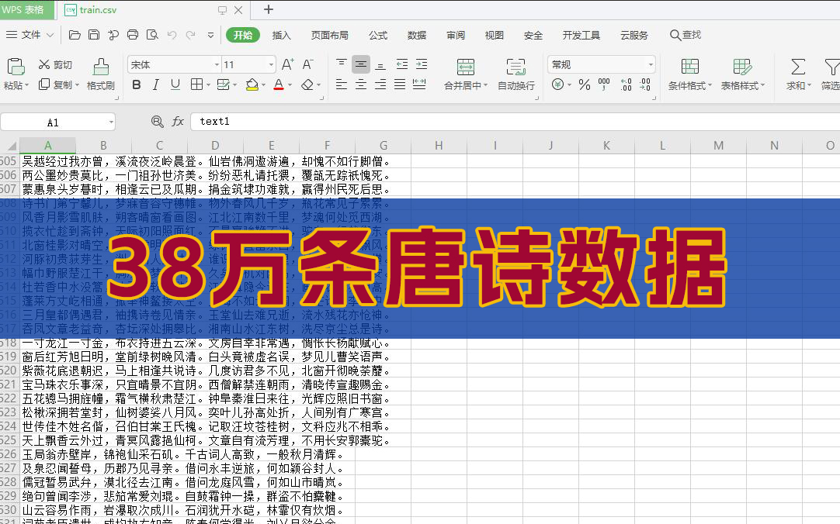840x524 pixels.
Task: Click the Print icon in quick toolbar
Action: 132,36
